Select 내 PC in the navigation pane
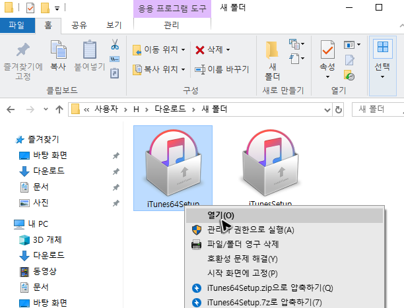404x308 pixels. coord(31,224)
